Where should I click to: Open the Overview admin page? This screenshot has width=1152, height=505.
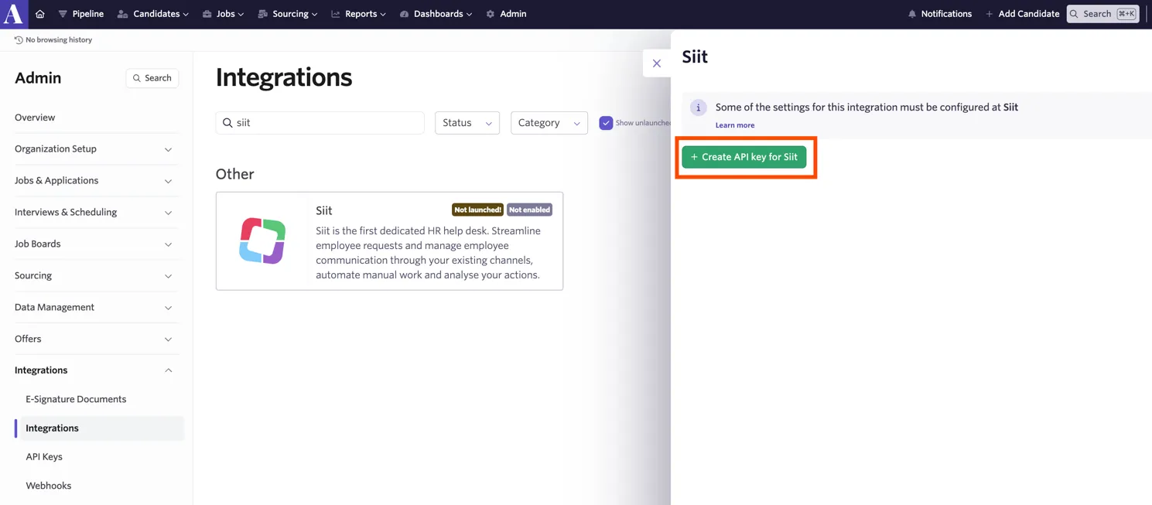pyautogui.click(x=35, y=118)
